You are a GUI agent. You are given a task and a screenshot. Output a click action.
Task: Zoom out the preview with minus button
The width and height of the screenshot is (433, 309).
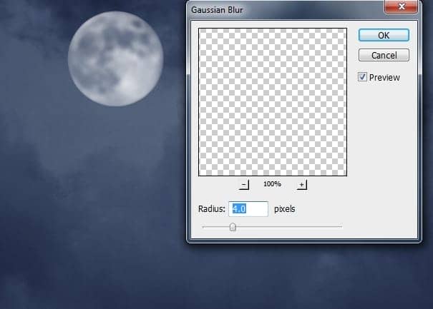[243, 185]
